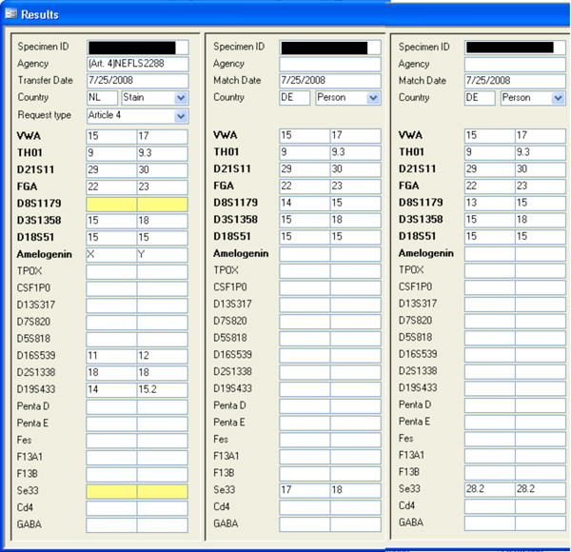Click the Se33 field showing 17
Screen dimensions: 571x552
coord(304,490)
